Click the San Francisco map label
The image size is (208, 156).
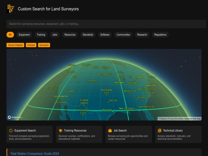point(53,87)
